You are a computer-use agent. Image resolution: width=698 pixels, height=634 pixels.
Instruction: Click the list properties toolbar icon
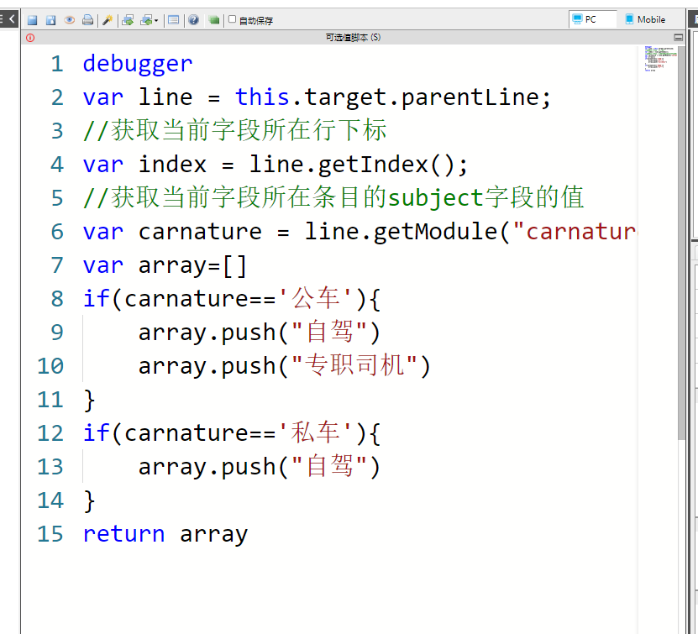click(x=174, y=20)
